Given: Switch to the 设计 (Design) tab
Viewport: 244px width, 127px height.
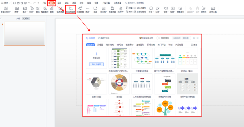Looking at the screenshot, I should 59,3.
